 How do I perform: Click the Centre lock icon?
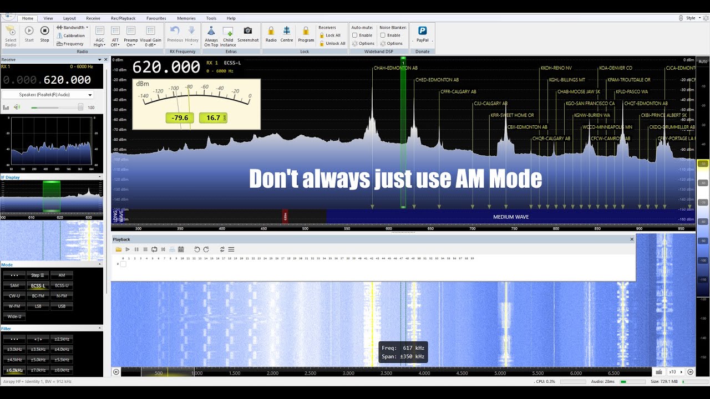287,31
